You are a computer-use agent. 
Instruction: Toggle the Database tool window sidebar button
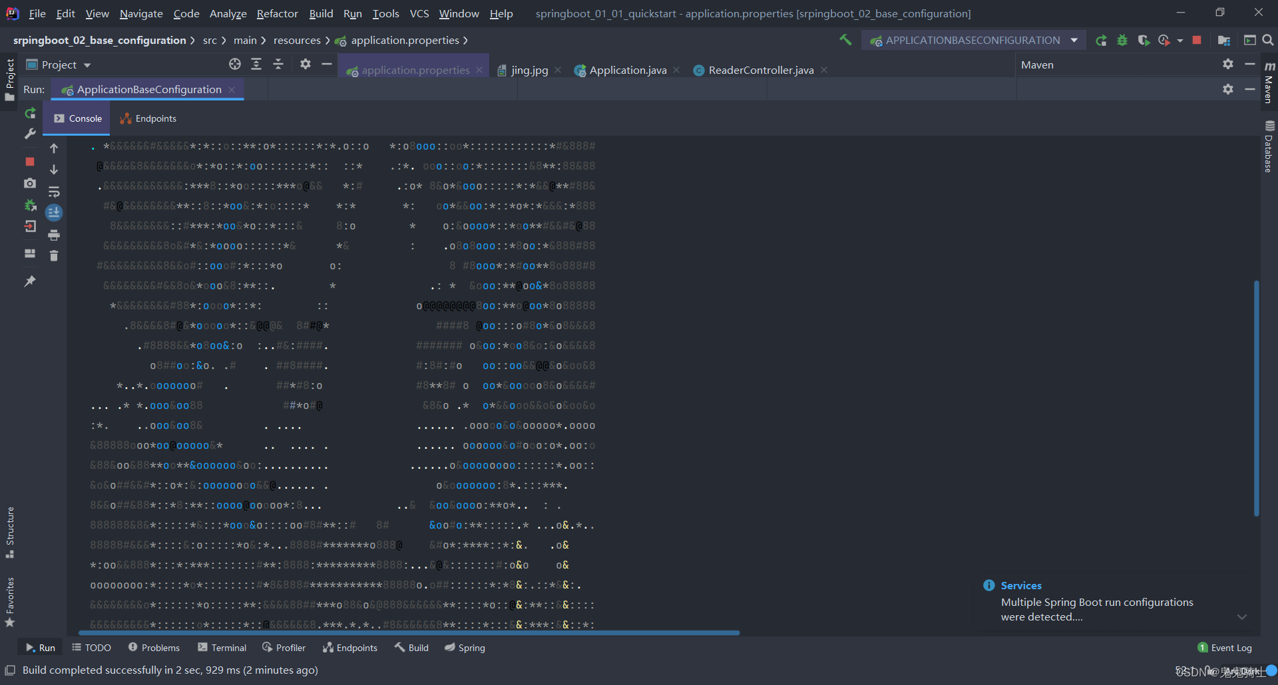pyautogui.click(x=1269, y=146)
